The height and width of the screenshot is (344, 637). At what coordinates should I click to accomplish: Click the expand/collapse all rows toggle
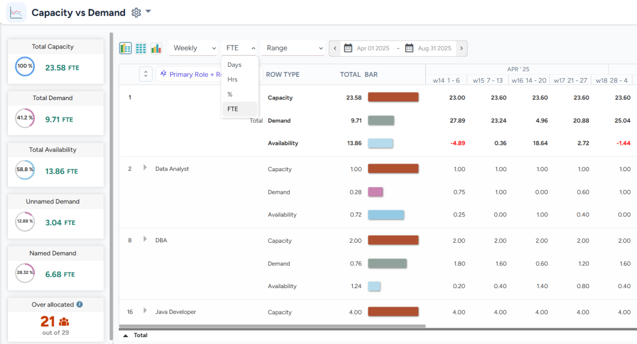tap(146, 74)
